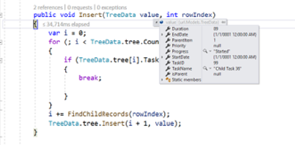Screen dimensions: 295x145
Task: Open text visualizer magnifier for Progress
Action: (205, 51)
